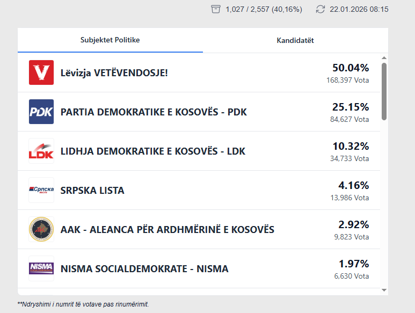The height and width of the screenshot is (313, 415).
Task: Click the LDK party logo
Action: [x=41, y=151]
